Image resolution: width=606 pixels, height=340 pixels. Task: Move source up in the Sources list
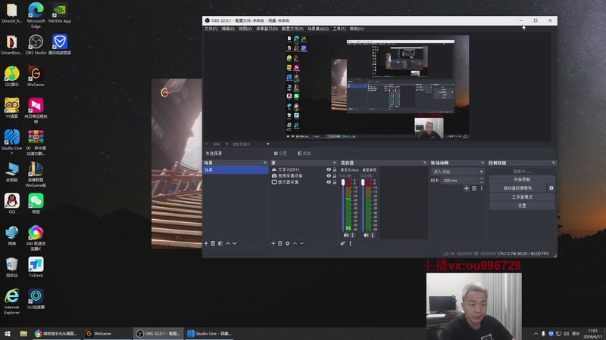coord(295,243)
